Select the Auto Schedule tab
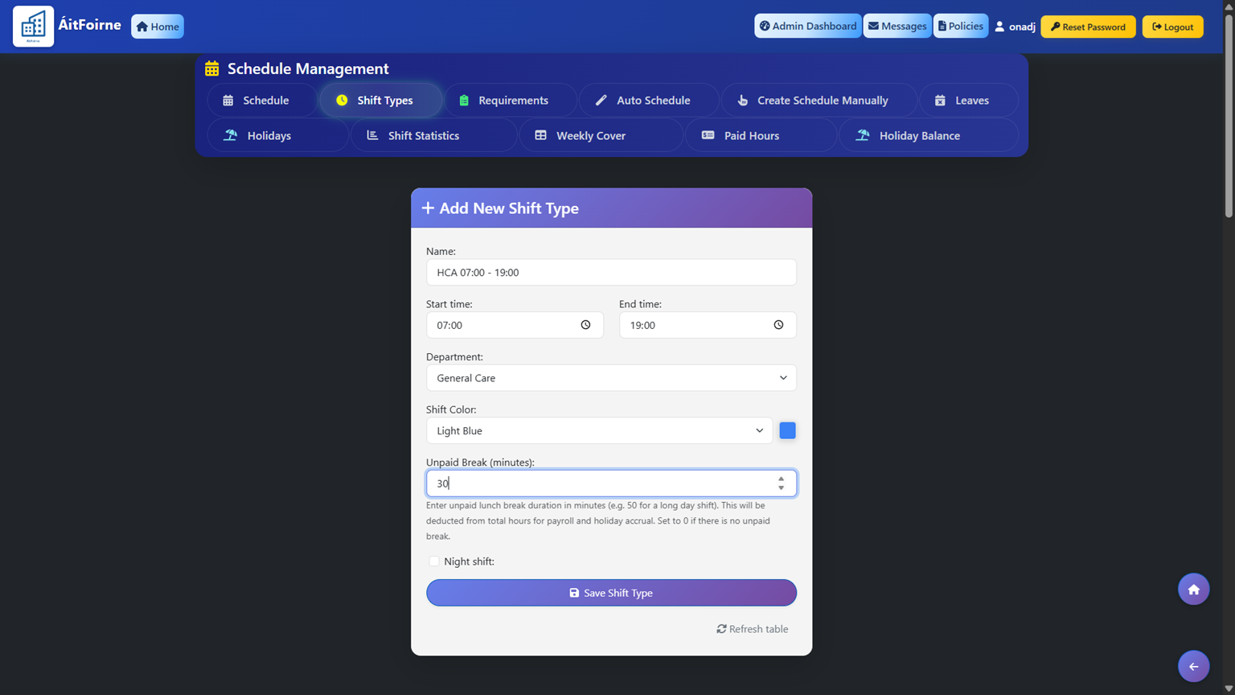The height and width of the screenshot is (695, 1235). 649,101
